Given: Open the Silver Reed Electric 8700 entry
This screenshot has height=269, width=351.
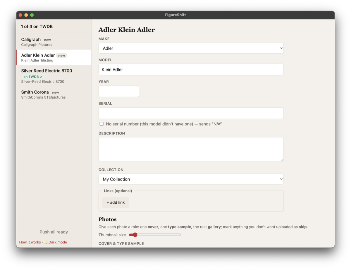Looking at the screenshot, I should tap(54, 76).
